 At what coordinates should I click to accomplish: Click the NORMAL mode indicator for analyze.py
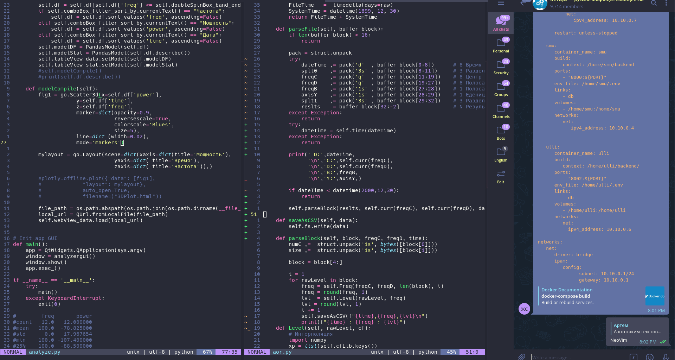(x=13, y=352)
